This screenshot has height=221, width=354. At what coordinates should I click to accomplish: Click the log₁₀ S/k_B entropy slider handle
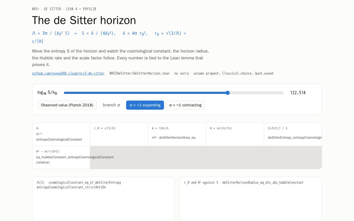pos(228,93)
